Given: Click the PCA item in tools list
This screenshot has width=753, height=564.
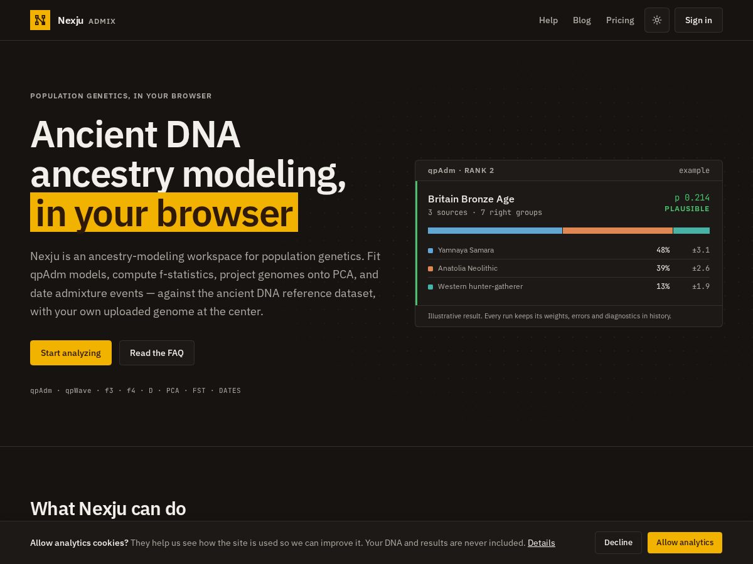Looking at the screenshot, I should 173,390.
